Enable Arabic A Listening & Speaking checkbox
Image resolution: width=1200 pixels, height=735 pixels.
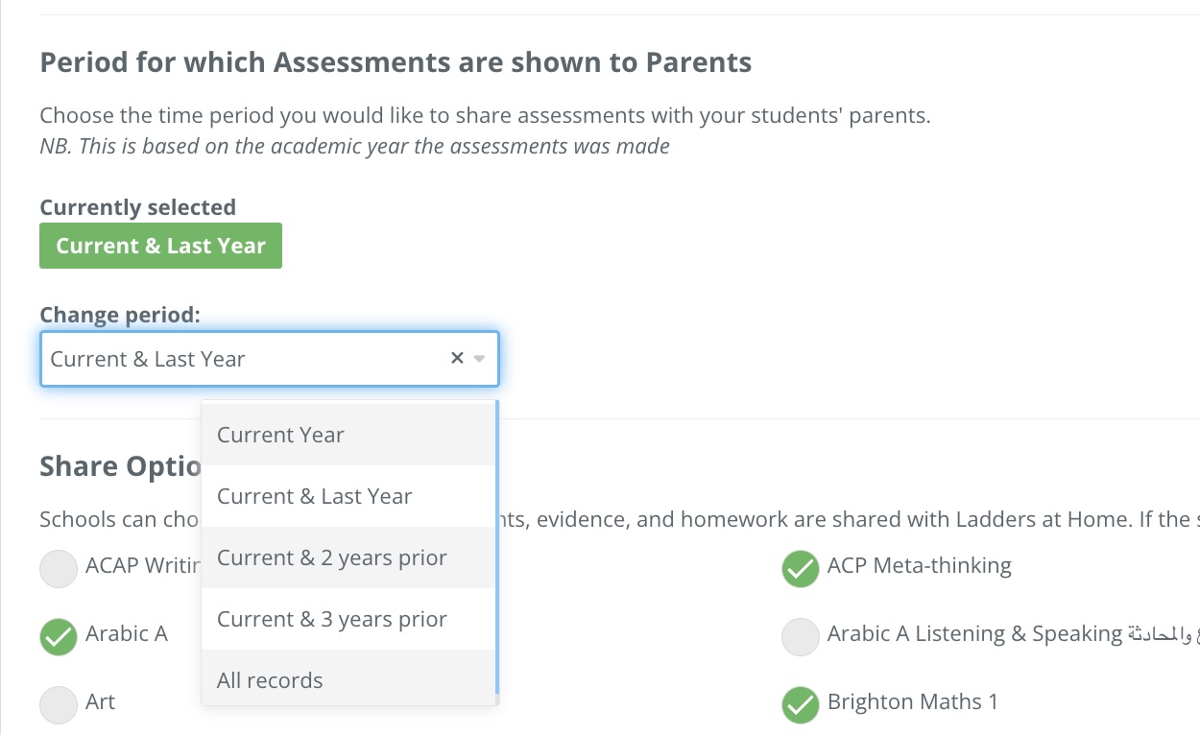click(800, 637)
